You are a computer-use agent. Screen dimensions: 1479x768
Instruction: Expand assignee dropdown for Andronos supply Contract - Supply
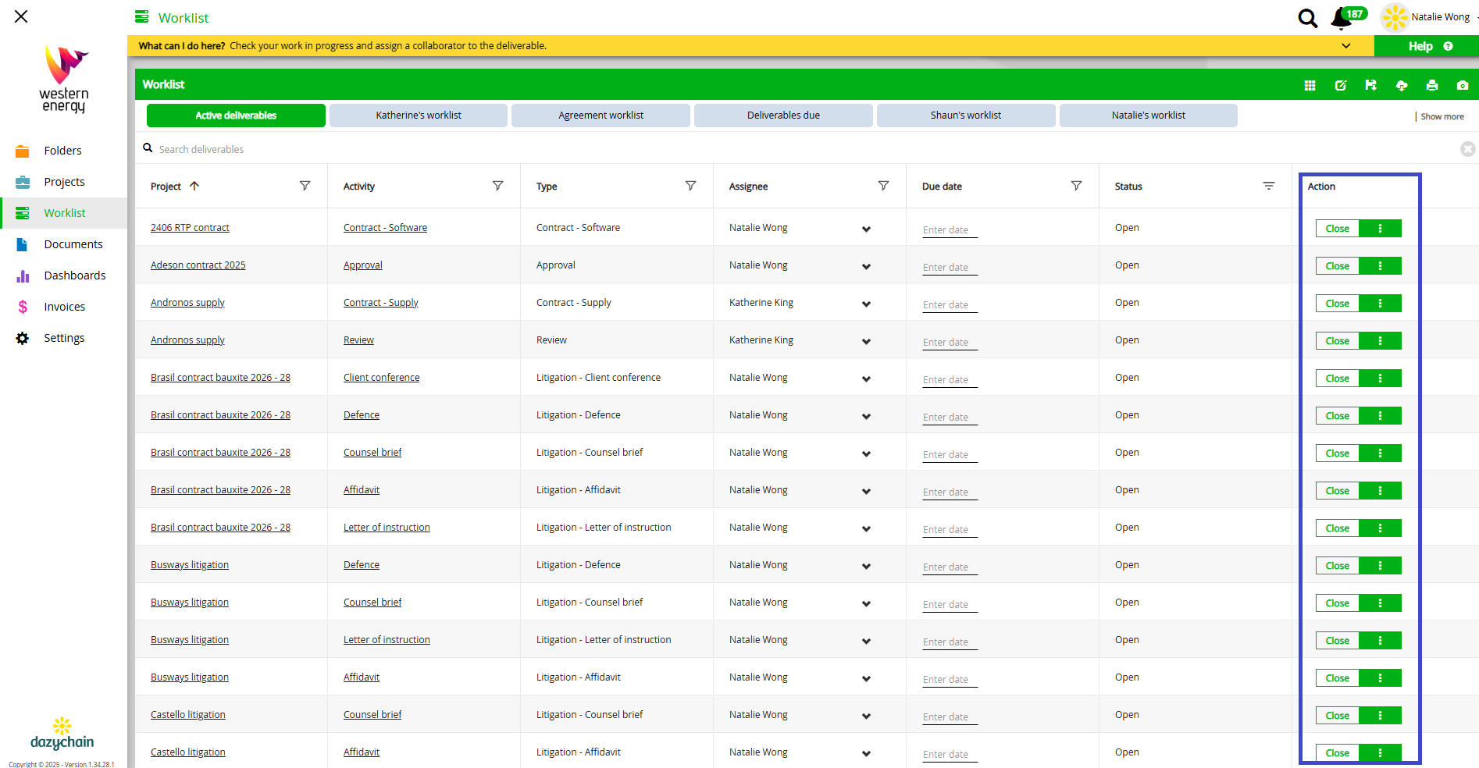point(866,304)
